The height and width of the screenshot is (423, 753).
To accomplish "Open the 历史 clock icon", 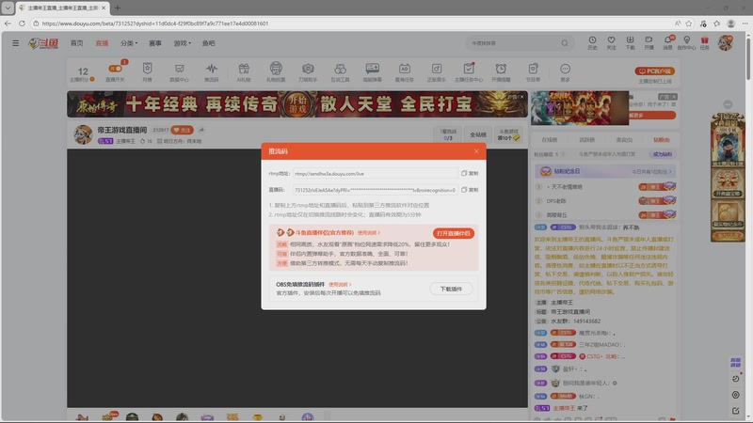I will 593,42.
